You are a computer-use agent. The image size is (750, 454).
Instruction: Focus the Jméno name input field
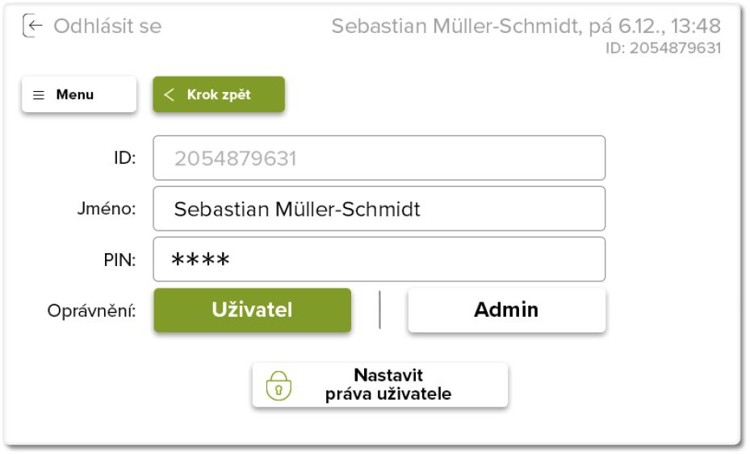379,209
